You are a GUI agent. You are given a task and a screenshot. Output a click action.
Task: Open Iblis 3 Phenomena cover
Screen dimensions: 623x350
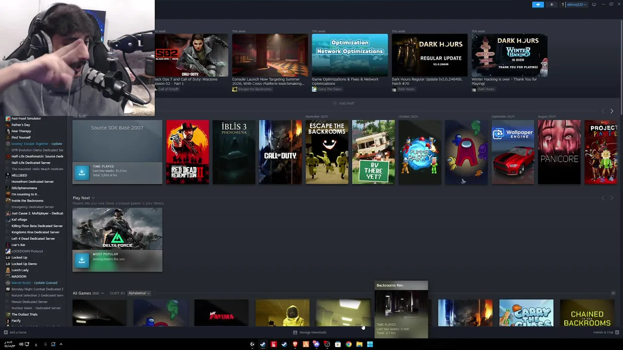point(234,152)
